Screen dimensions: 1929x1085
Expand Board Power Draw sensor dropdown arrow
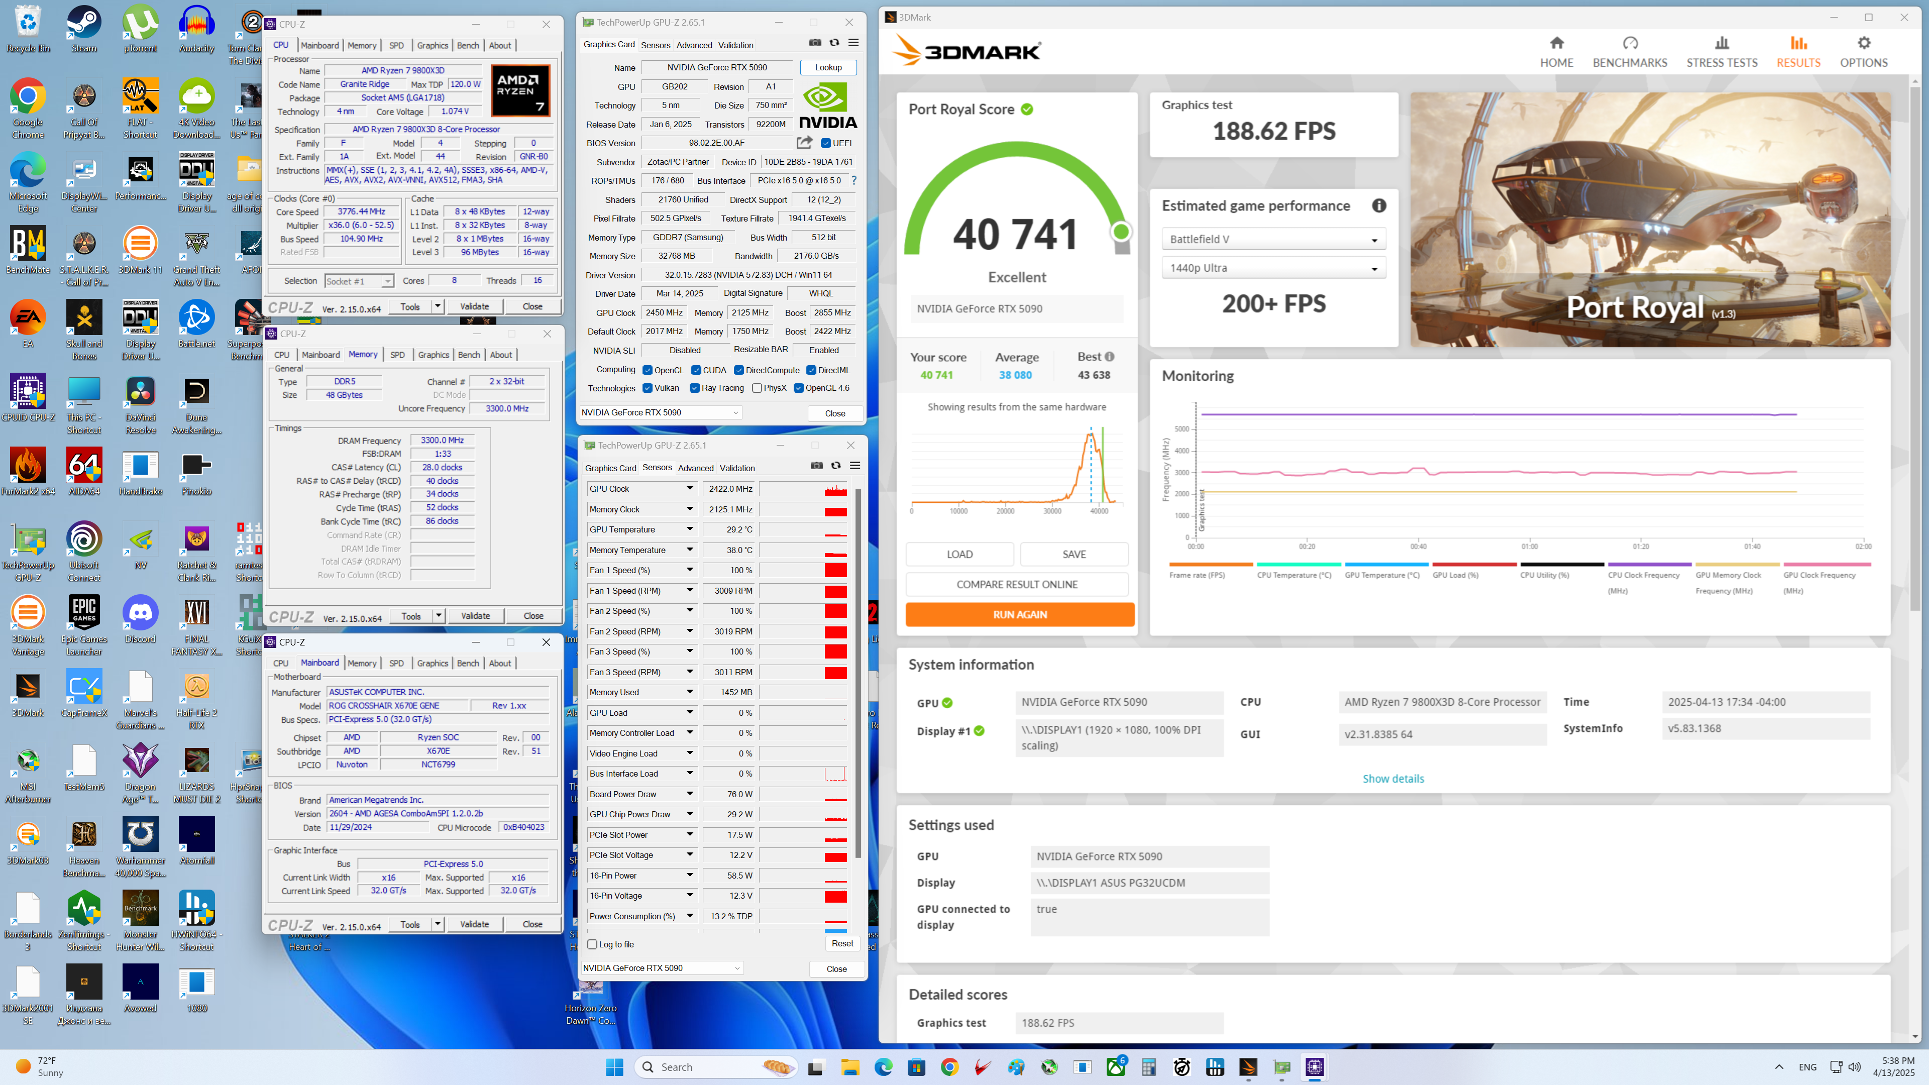[690, 794]
